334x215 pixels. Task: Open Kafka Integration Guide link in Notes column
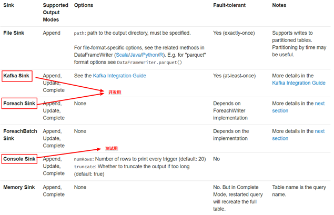tap(299, 83)
